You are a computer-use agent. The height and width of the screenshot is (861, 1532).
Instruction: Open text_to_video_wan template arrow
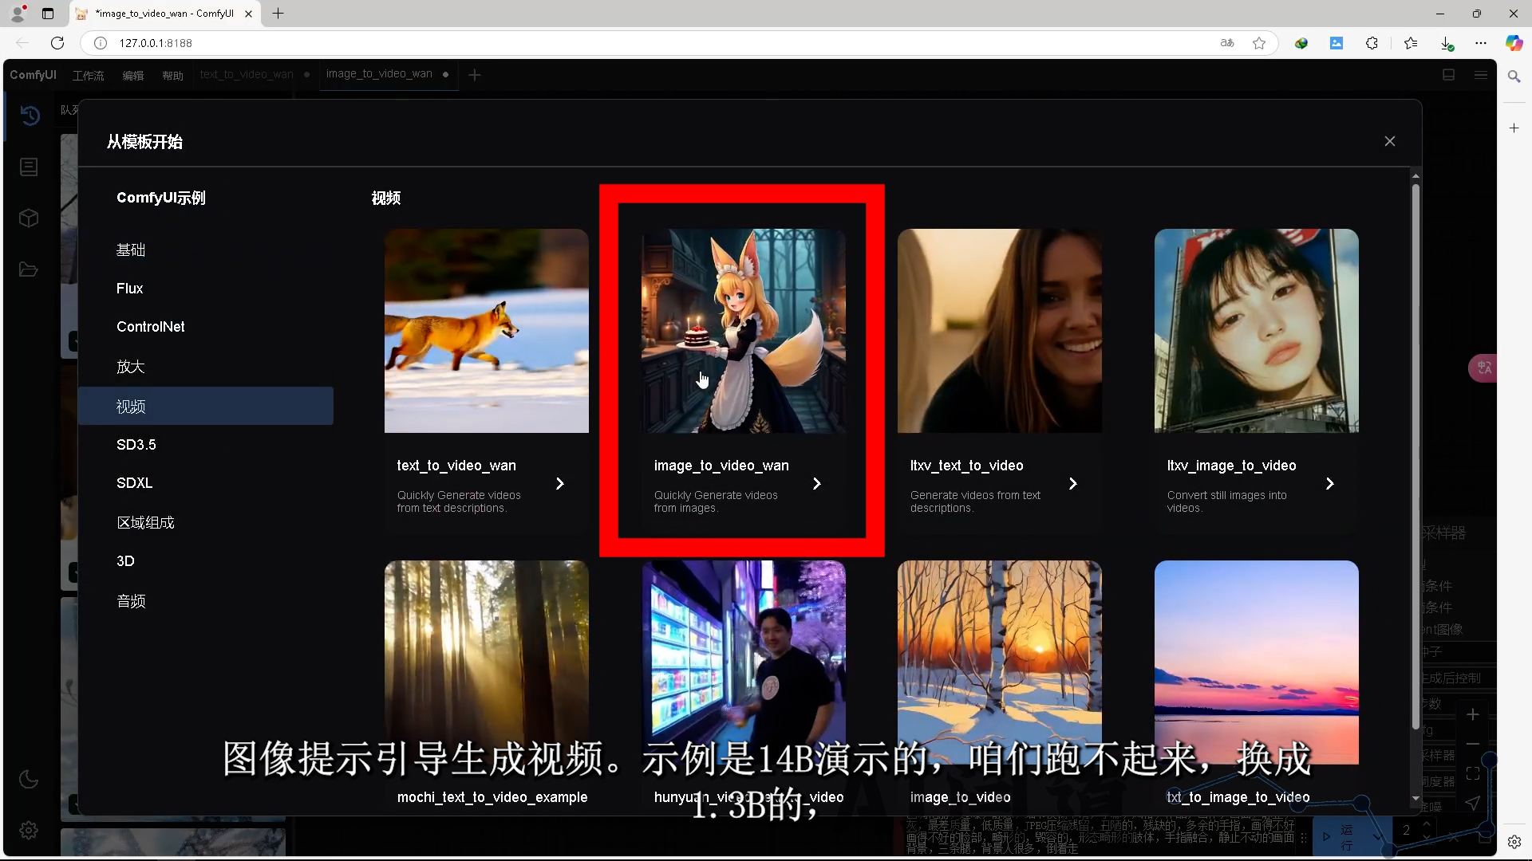pos(560,484)
